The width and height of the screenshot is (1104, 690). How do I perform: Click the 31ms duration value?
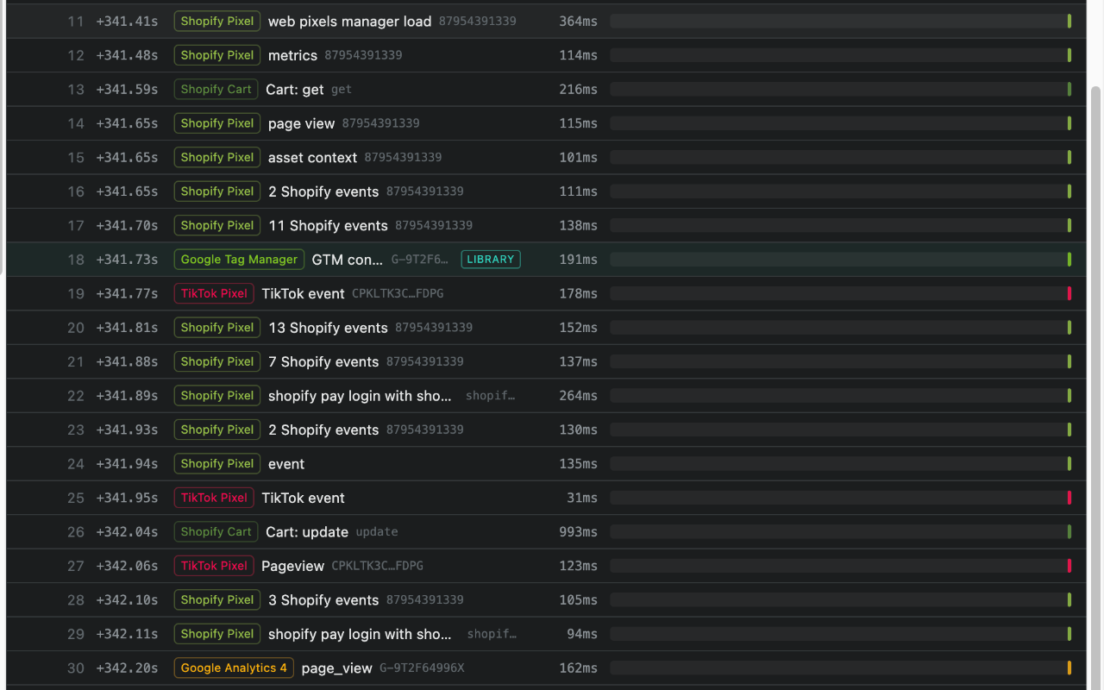pos(582,498)
